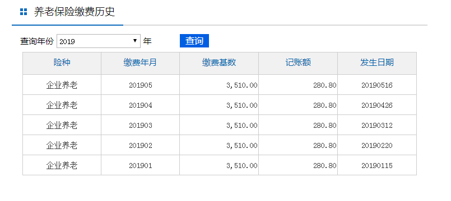Select the 养老保险缴费历史 tab heading
The width and height of the screenshot is (451, 201).
click(x=75, y=12)
